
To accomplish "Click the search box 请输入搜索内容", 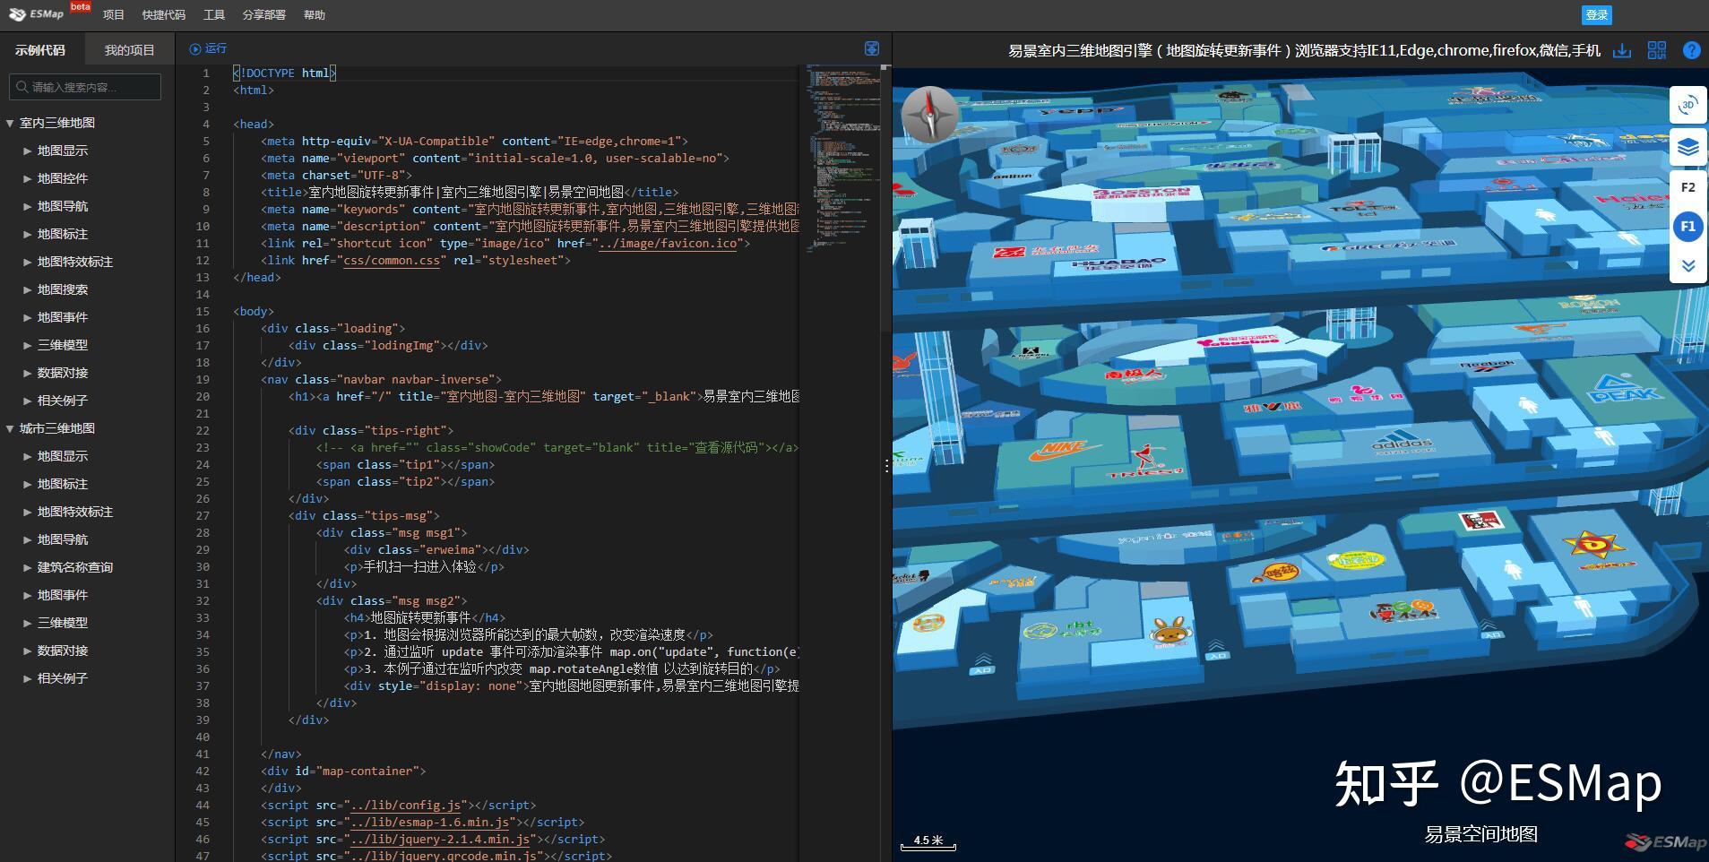I will point(85,87).
